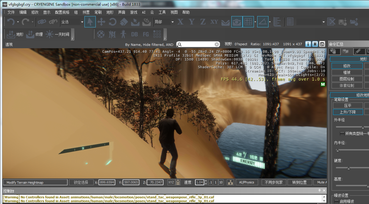Lock movement to X axis
Screen dimensions: 369x204
click(180, 22)
